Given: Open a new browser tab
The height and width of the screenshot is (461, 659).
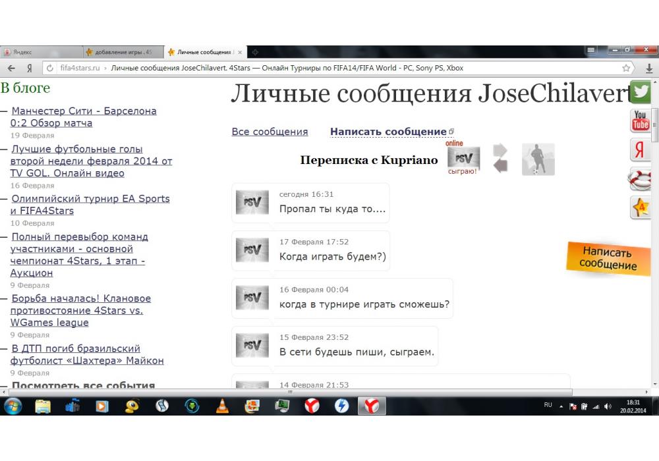Looking at the screenshot, I should pos(255,52).
